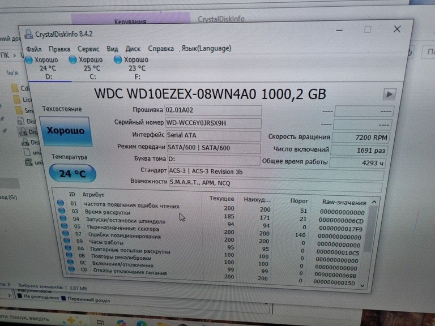Open the Файл menu
This screenshot has height=326, width=435.
(x=33, y=49)
